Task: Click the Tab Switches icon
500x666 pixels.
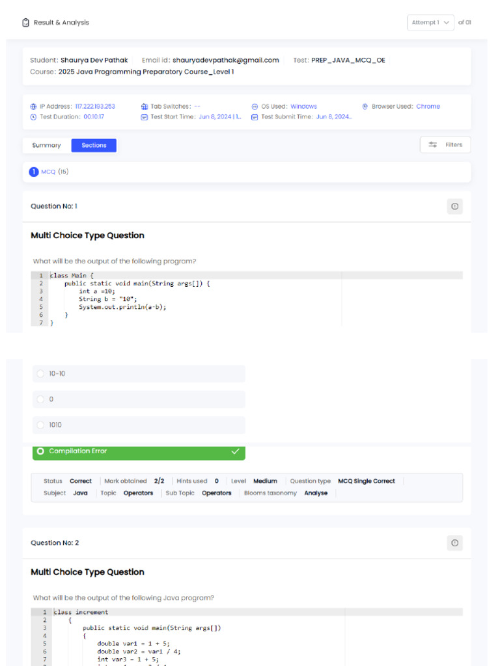Action: coord(144,107)
